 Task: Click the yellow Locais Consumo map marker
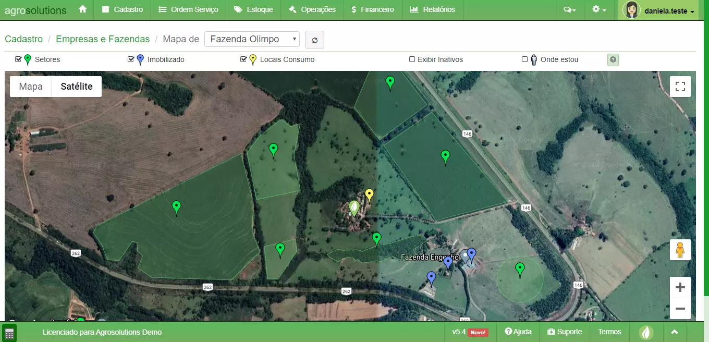[369, 195]
